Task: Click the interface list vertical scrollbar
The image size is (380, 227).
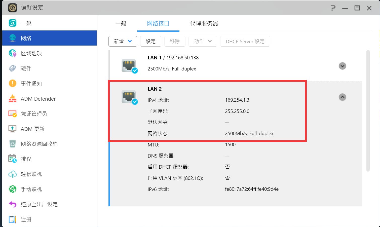Action: coord(368,111)
